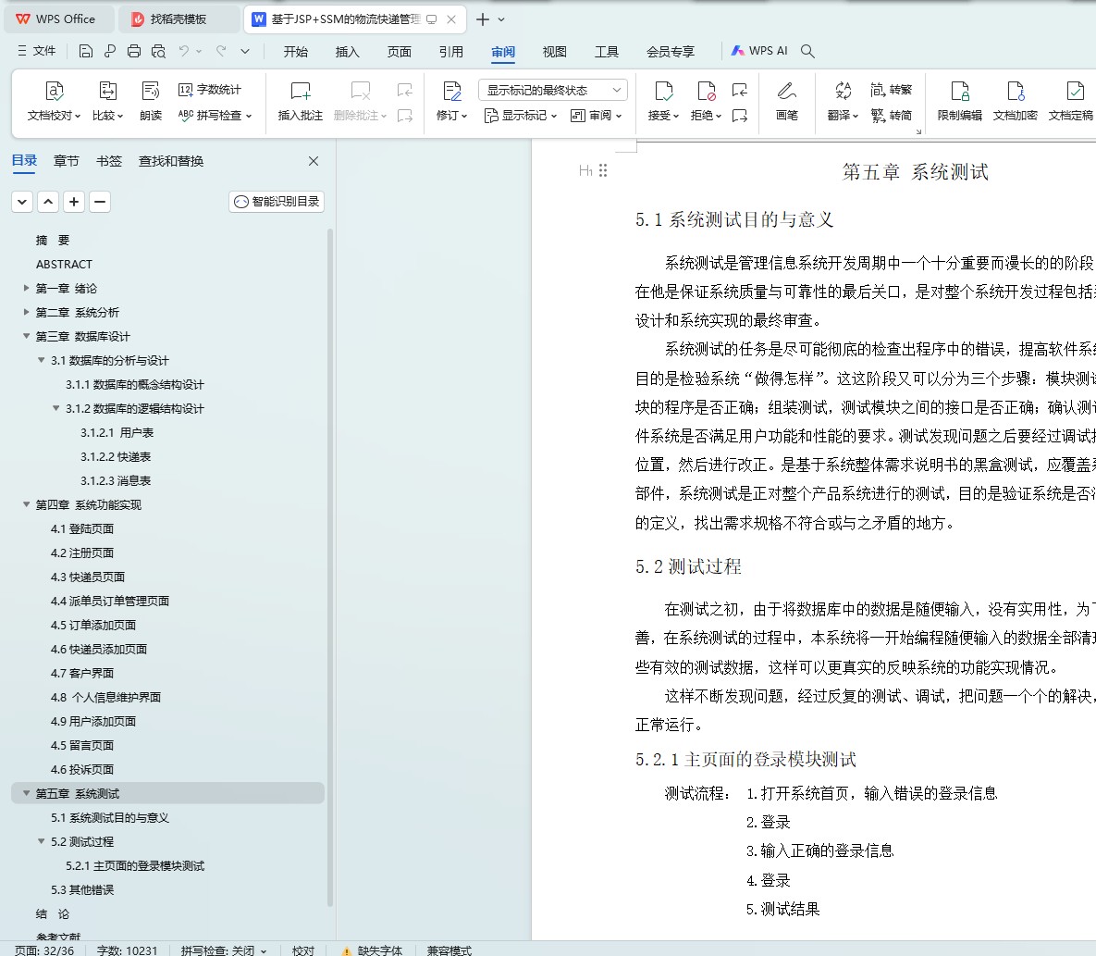Image resolution: width=1096 pixels, height=956 pixels.
Task: Click 缺失字体 warning in status bar
Action: [x=372, y=950]
